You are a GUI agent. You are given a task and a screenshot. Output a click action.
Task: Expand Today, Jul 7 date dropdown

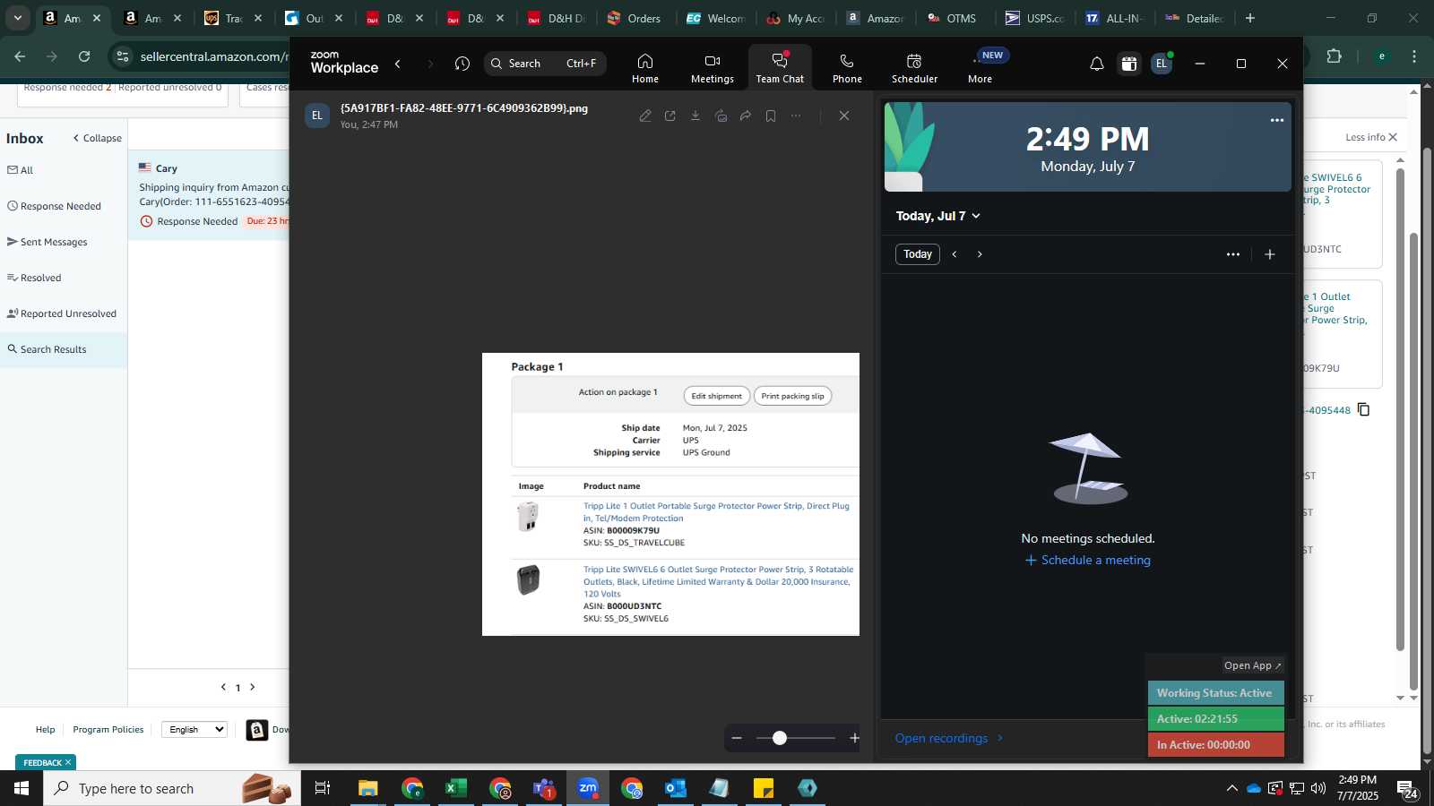[x=938, y=216]
